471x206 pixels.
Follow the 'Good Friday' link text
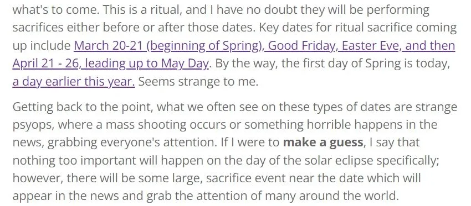point(301,45)
